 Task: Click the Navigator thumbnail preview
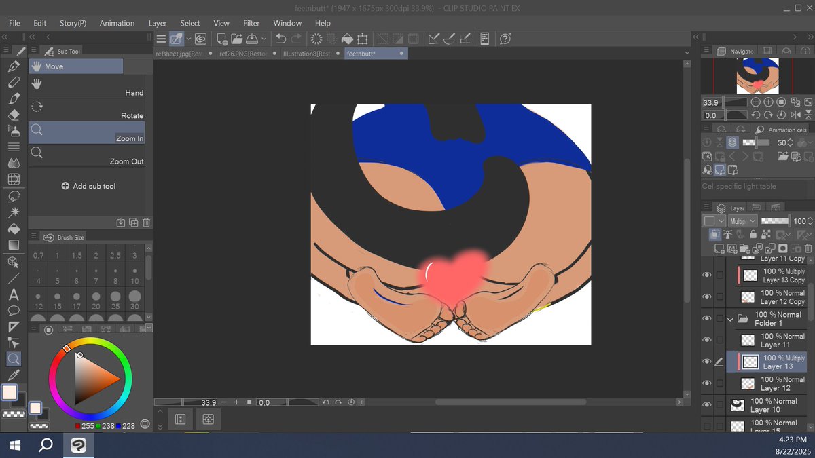759,76
